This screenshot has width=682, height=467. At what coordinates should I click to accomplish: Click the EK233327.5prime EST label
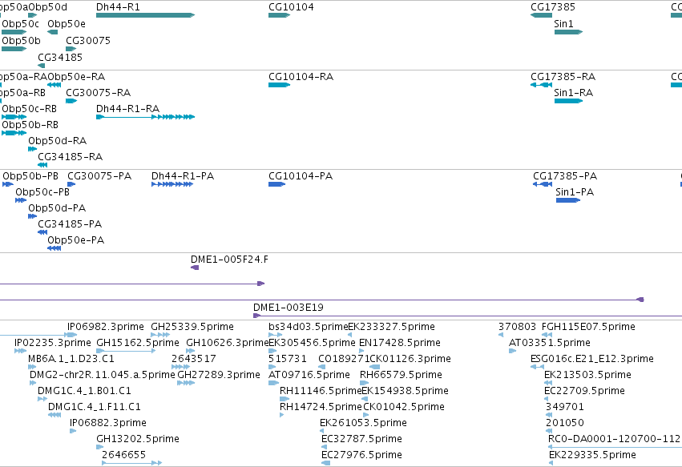click(x=391, y=327)
